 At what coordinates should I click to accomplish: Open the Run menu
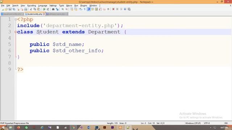(x=76, y=6)
